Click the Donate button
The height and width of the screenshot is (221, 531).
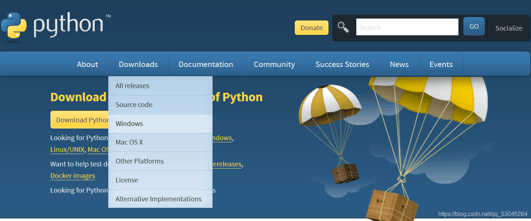click(311, 28)
